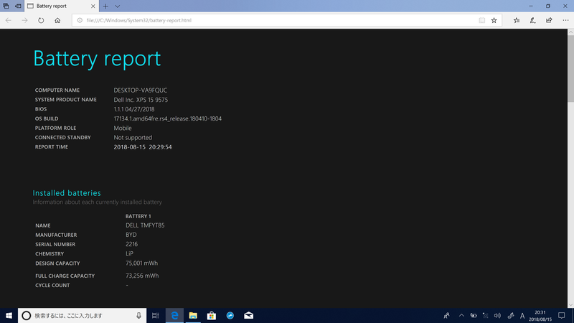Open the Action Center notifications

coord(562,315)
